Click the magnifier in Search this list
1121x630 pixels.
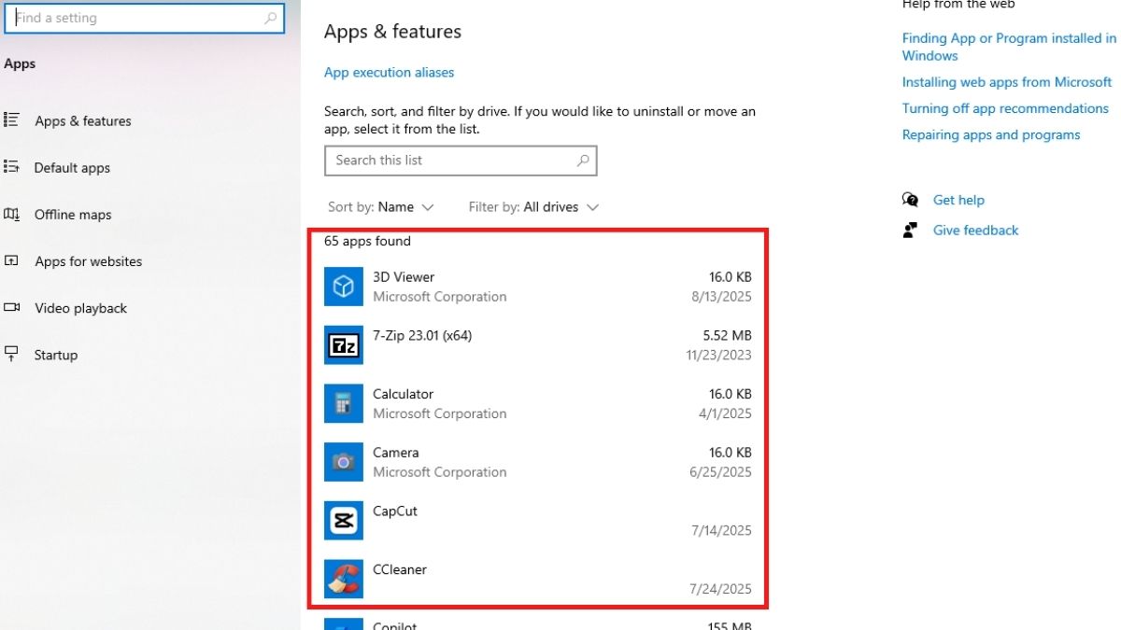[x=583, y=161]
